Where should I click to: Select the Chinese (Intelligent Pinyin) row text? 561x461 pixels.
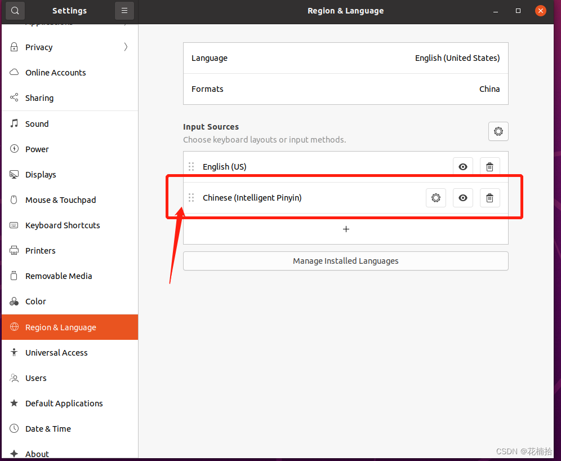[x=252, y=198]
